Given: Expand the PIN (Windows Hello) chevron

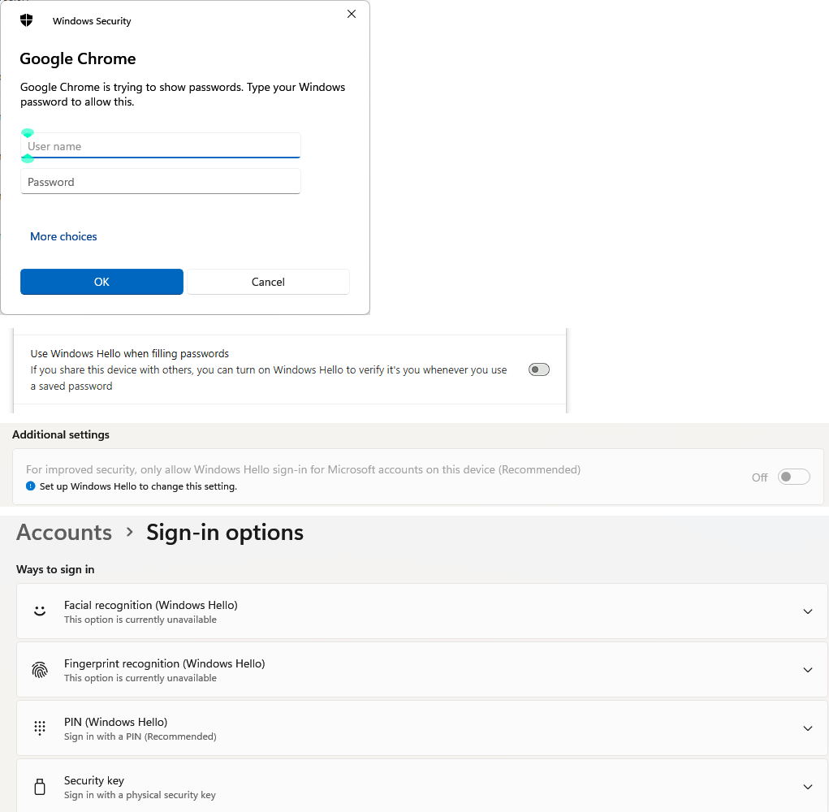Looking at the screenshot, I should 807,728.
